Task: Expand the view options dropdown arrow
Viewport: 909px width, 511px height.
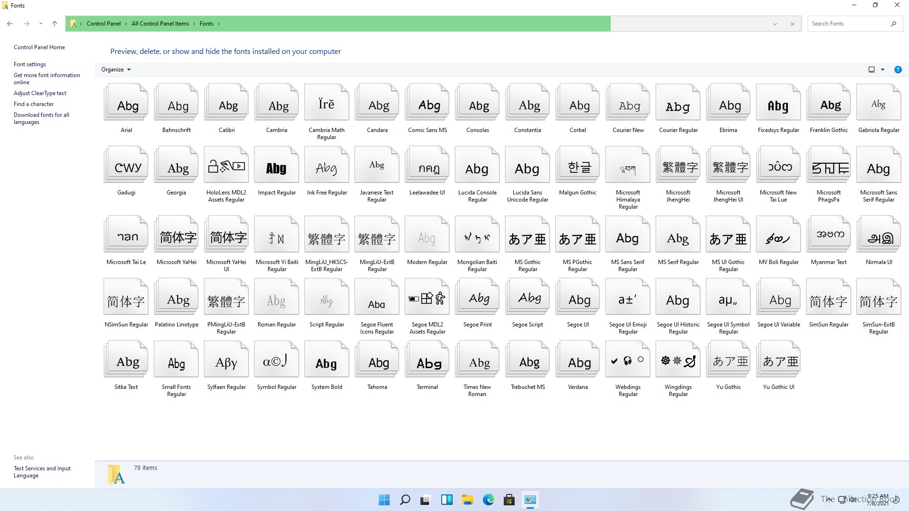Action: pos(882,70)
